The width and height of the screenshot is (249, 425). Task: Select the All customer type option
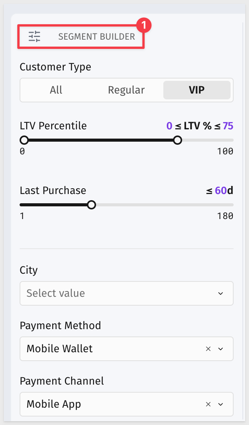pos(56,90)
